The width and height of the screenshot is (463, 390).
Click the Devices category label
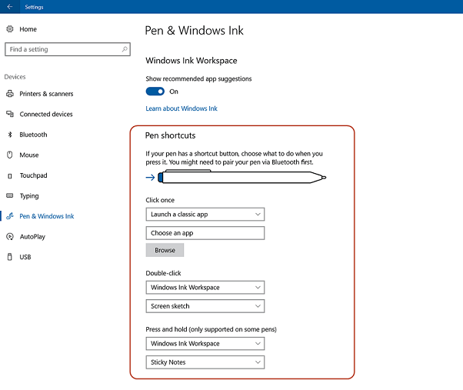(15, 77)
